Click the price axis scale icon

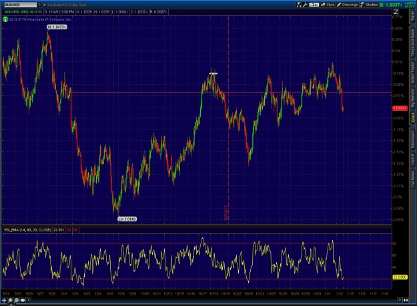coord(396,12)
